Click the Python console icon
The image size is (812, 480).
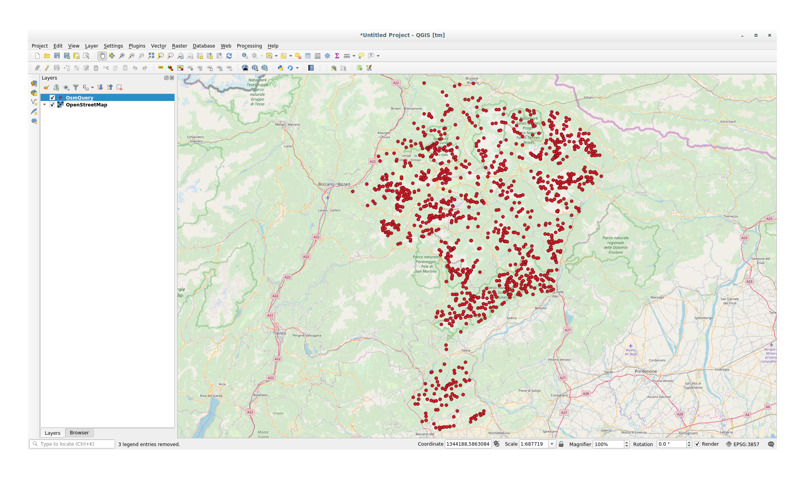coord(280,68)
